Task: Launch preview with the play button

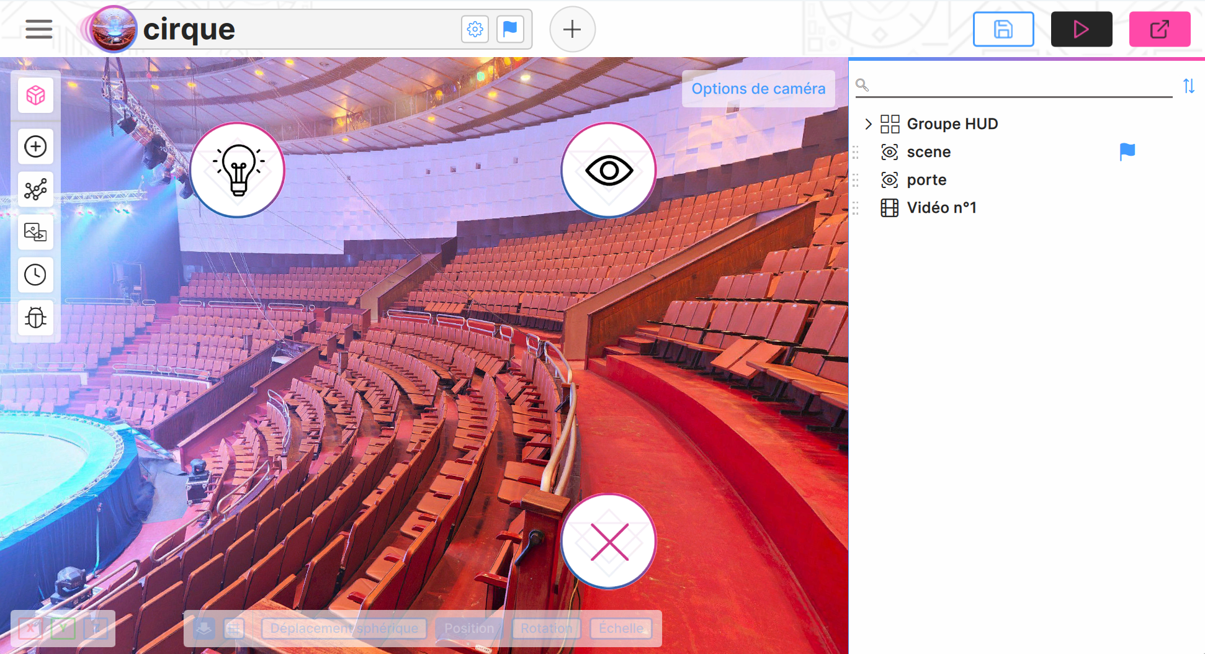Action: click(1082, 29)
